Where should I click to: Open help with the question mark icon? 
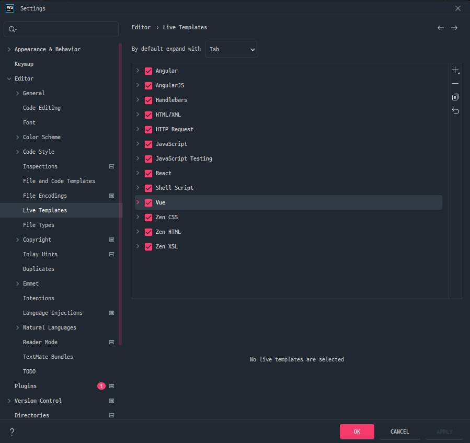point(12,431)
